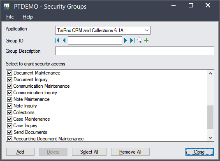220x161 pixels.
Task: Disable Note Inquiry access
Action: point(10,106)
